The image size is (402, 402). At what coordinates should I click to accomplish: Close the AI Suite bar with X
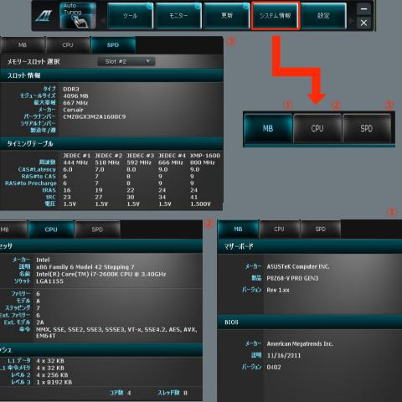coord(363,23)
